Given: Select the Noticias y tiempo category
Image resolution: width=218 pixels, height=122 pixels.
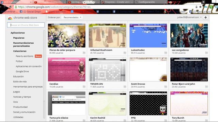Looking at the screenshot, I should pos(22,97).
